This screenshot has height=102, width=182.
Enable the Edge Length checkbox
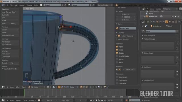click(x=117, y=77)
